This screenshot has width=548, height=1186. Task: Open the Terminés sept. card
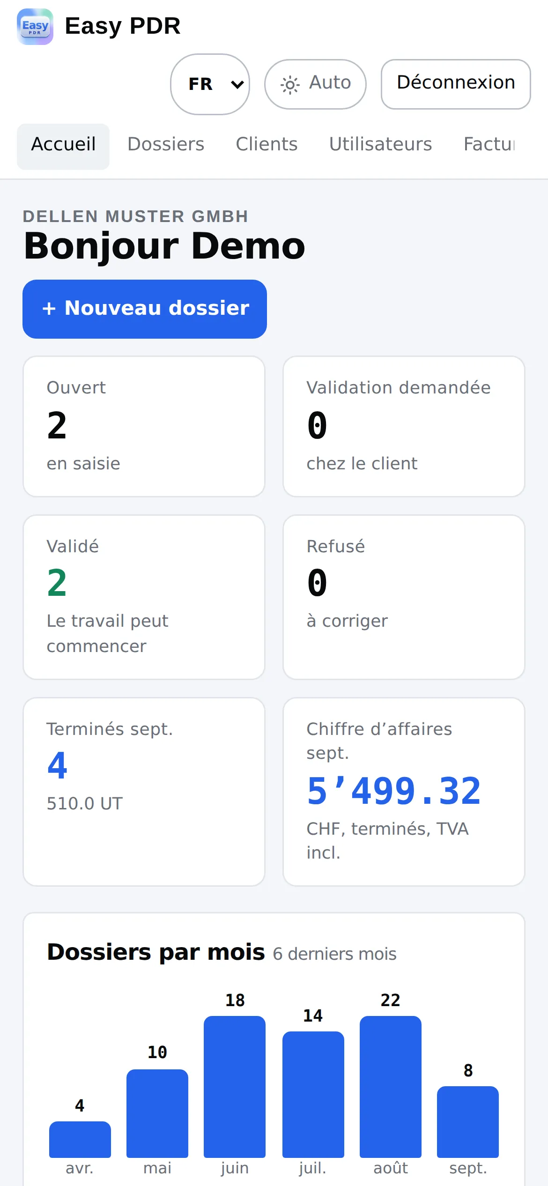pyautogui.click(x=144, y=792)
